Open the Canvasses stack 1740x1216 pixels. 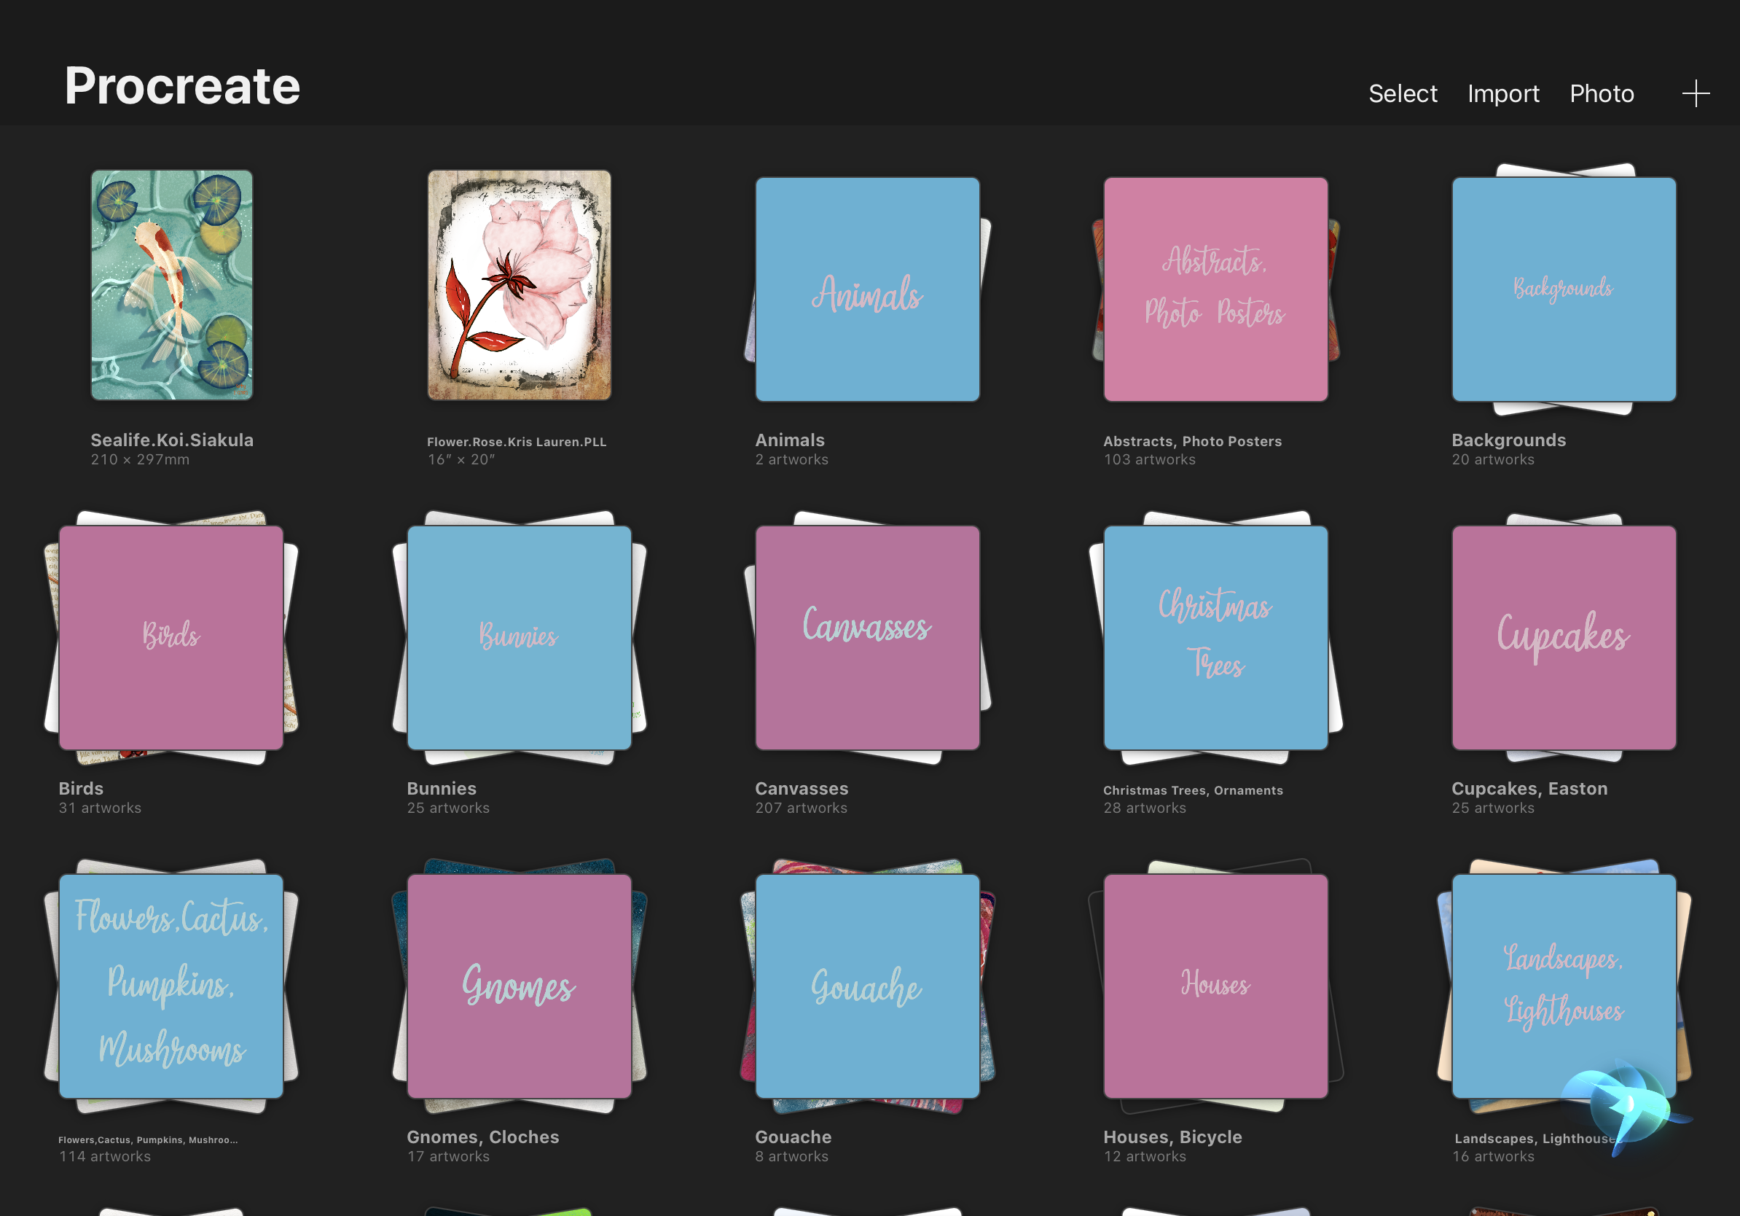(x=868, y=638)
